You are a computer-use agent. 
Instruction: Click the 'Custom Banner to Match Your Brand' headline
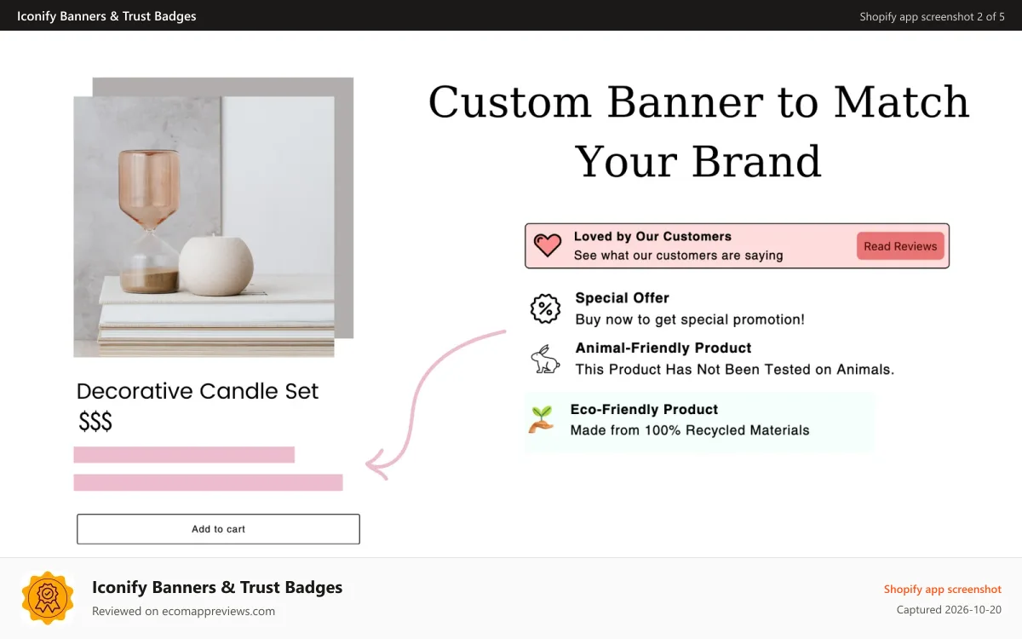(x=698, y=131)
